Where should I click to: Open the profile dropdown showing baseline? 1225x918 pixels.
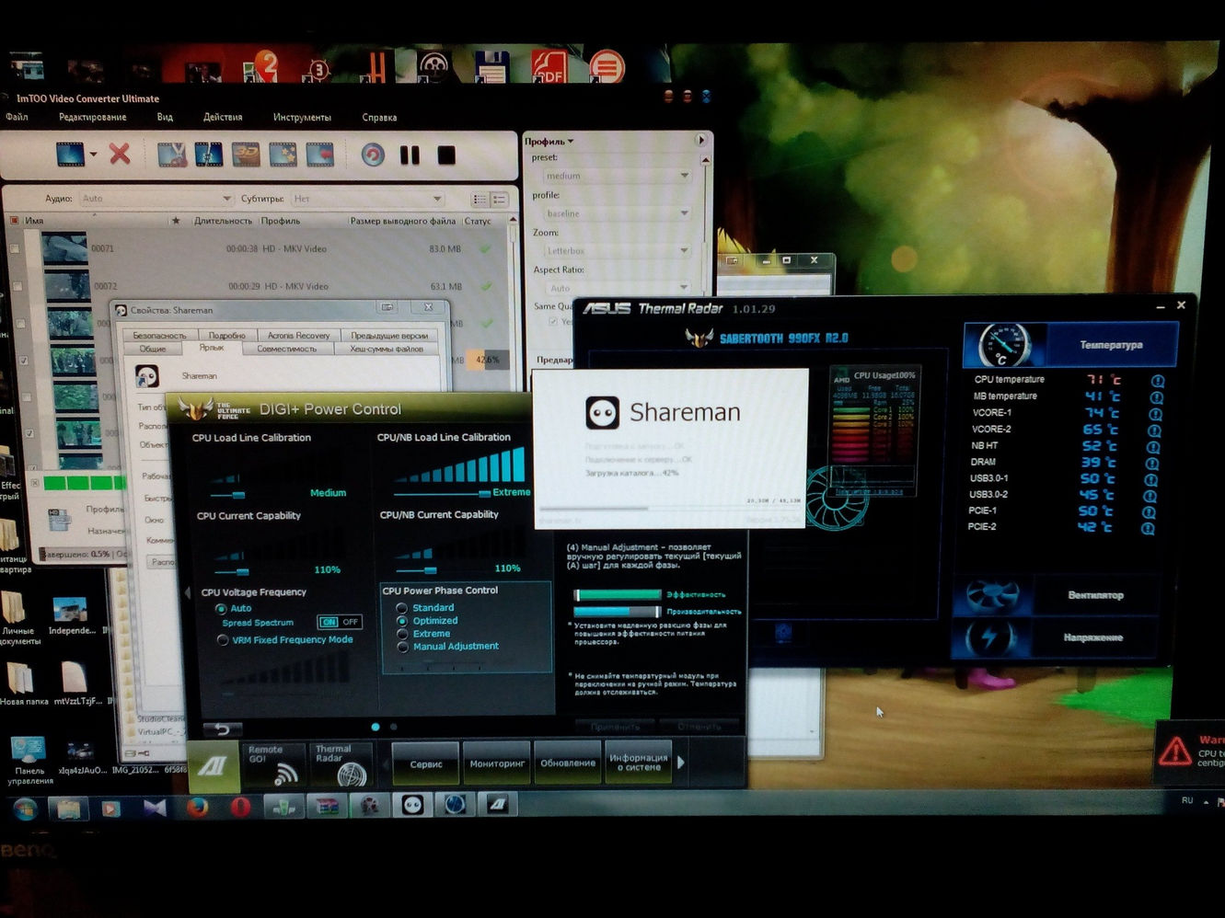pyautogui.click(x=617, y=212)
